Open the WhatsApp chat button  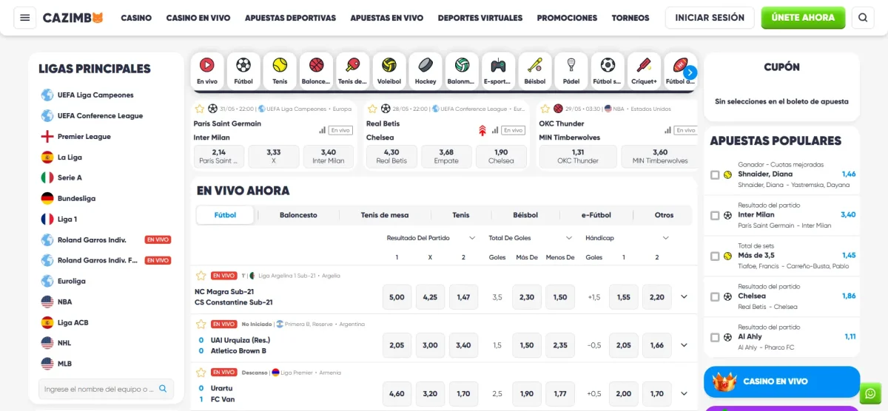point(870,393)
